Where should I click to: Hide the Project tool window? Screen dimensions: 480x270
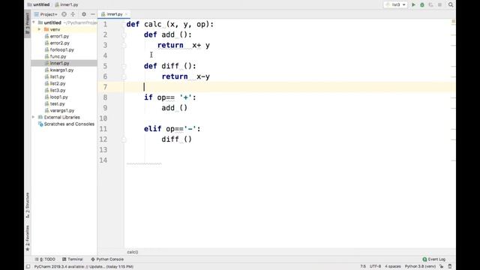coord(93,14)
